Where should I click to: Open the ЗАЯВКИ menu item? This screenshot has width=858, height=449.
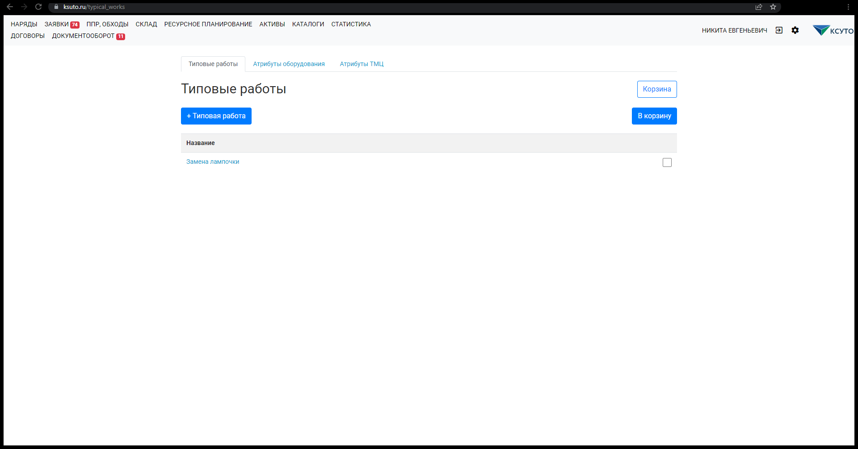(x=56, y=24)
